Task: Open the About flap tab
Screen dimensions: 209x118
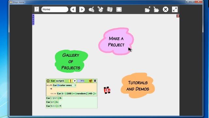Action: (33, 20)
